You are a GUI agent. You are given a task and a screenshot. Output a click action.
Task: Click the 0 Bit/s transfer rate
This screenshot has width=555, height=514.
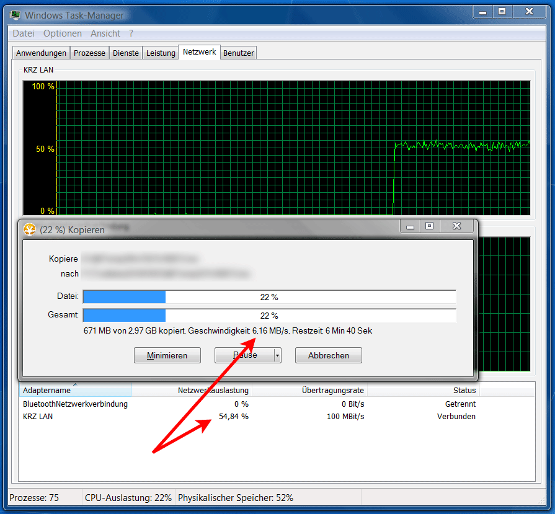click(x=353, y=404)
